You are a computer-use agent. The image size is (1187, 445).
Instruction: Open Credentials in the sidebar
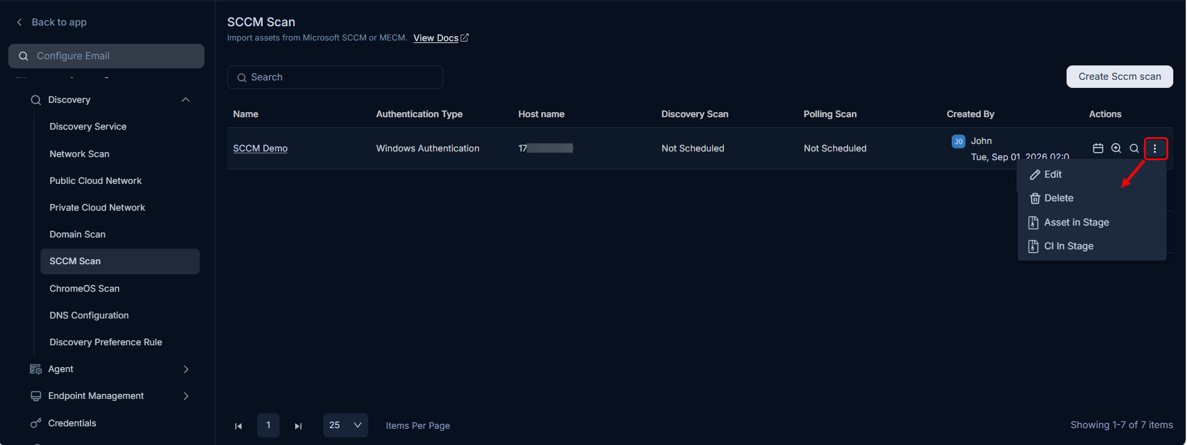(72, 423)
